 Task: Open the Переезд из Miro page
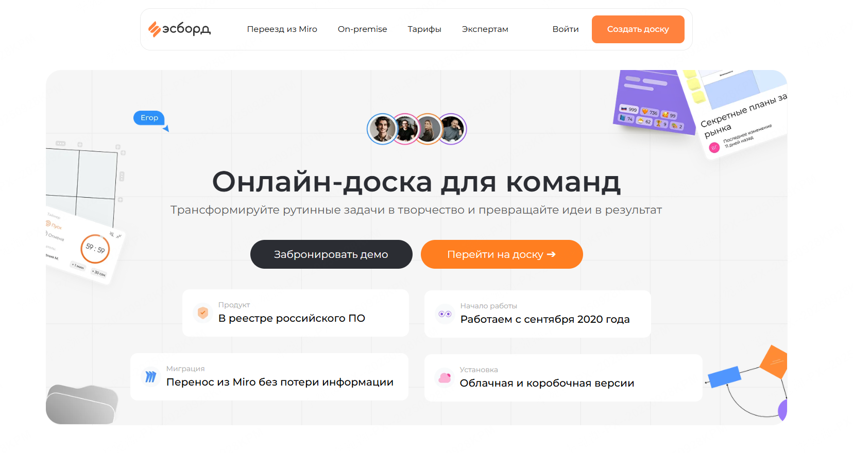(282, 29)
